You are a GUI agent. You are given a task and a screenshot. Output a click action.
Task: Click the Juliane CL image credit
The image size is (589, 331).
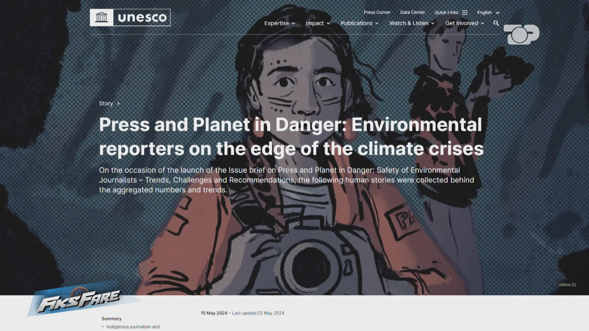coord(567,285)
